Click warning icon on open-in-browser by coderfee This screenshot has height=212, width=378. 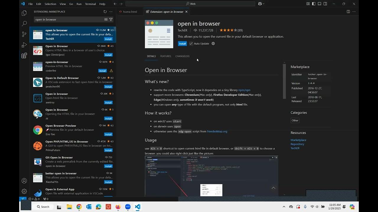pos(111,71)
